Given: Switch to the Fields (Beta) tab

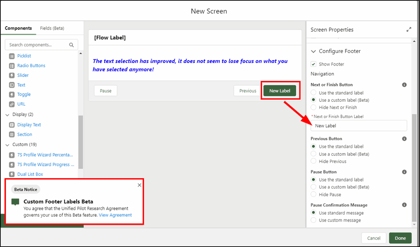Looking at the screenshot, I should [x=52, y=28].
